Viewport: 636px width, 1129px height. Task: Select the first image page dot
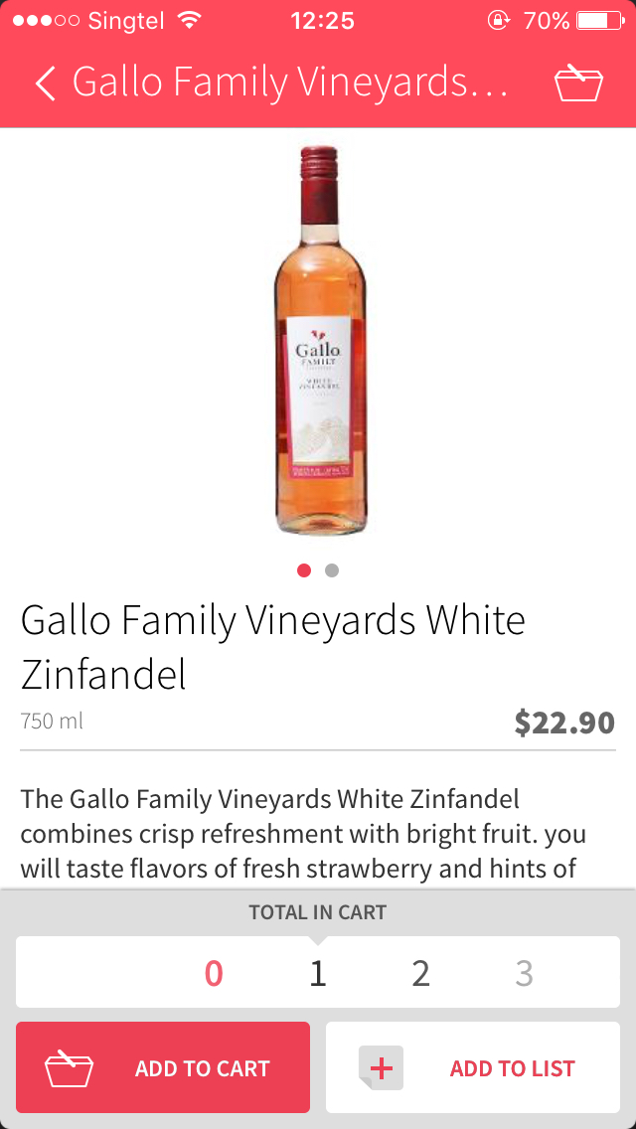[x=304, y=570]
